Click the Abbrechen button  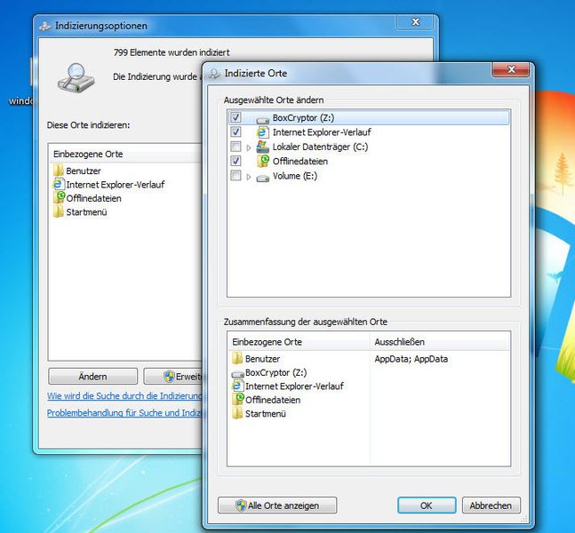pyautogui.click(x=491, y=505)
